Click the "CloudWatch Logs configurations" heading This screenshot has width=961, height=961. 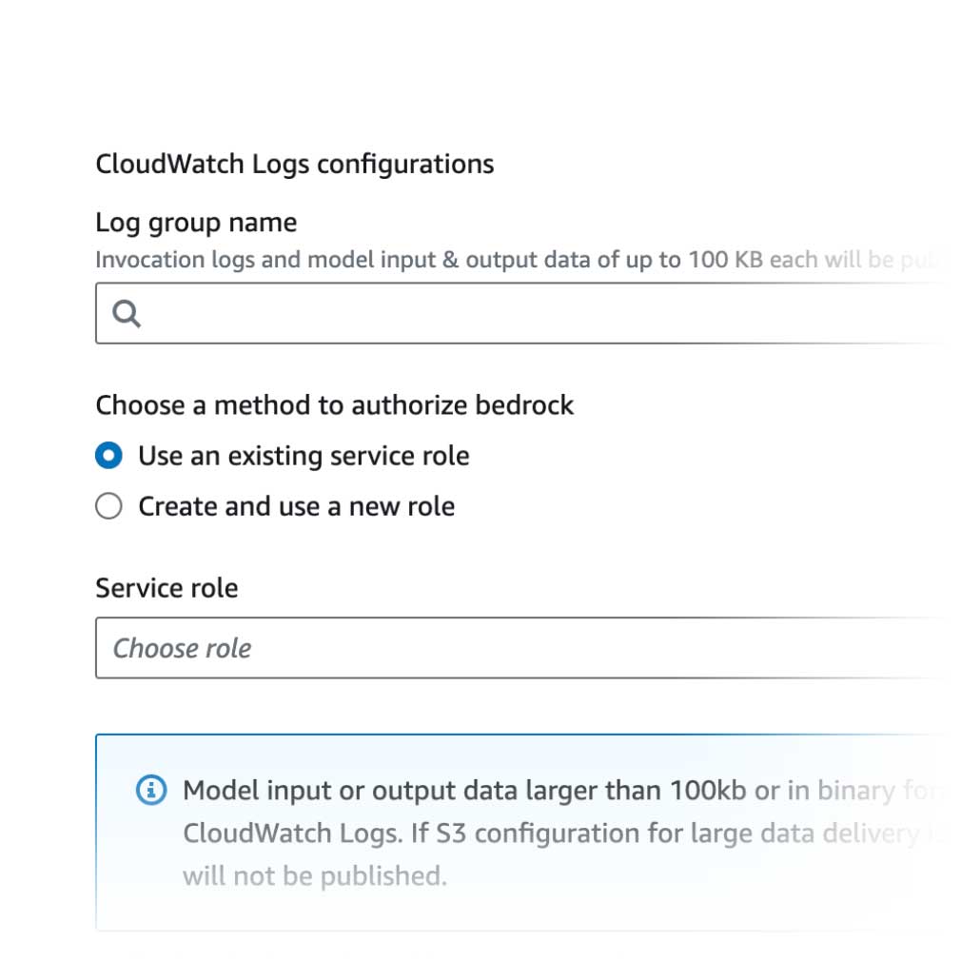294,164
